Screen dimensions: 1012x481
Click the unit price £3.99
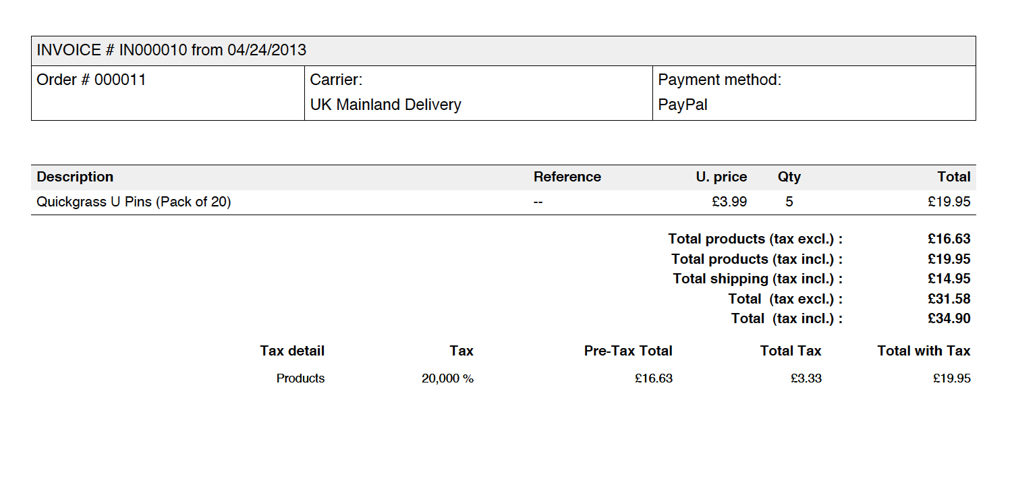(x=729, y=202)
